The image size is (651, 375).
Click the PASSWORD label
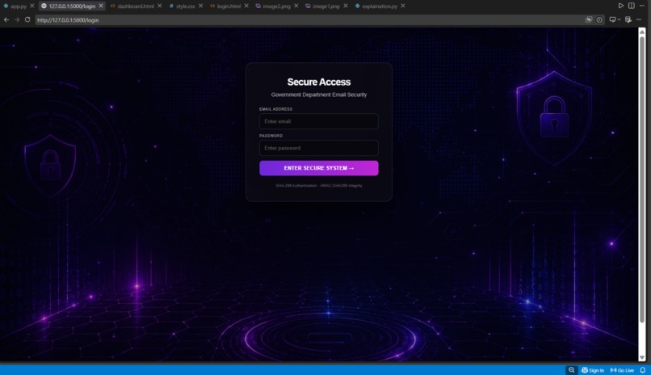[x=271, y=136]
